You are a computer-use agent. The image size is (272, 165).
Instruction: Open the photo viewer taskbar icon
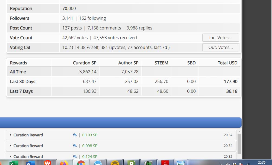[x=181, y=163]
